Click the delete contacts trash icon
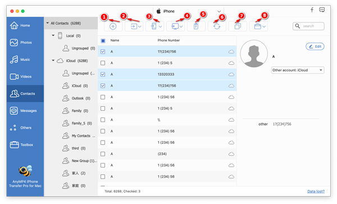This screenshot has height=204, width=337. (x=196, y=26)
